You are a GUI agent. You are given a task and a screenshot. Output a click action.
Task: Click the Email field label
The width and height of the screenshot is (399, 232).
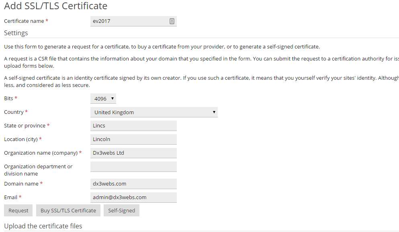point(11,197)
